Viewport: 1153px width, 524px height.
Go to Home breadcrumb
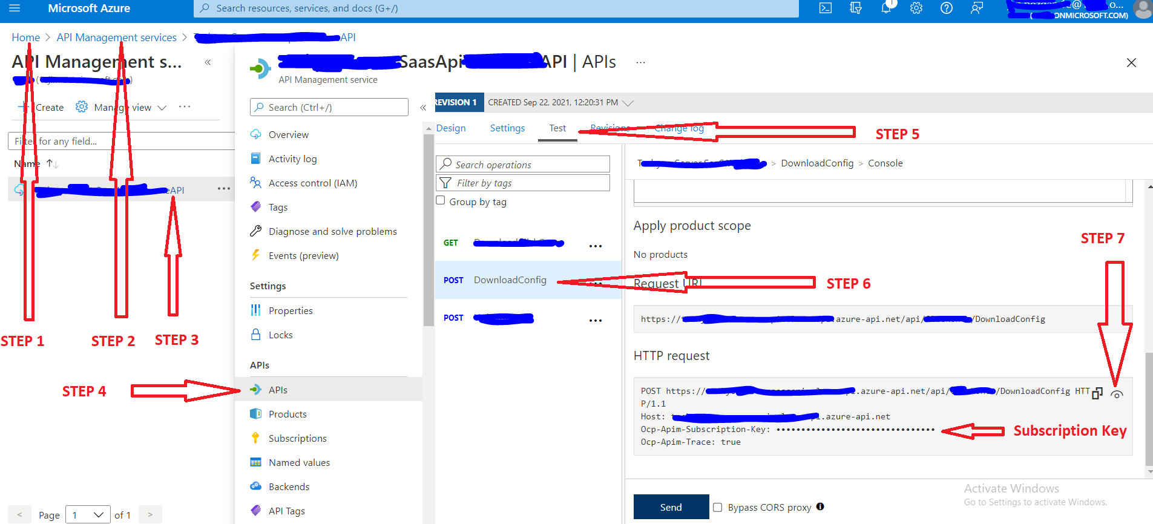pyautogui.click(x=26, y=38)
